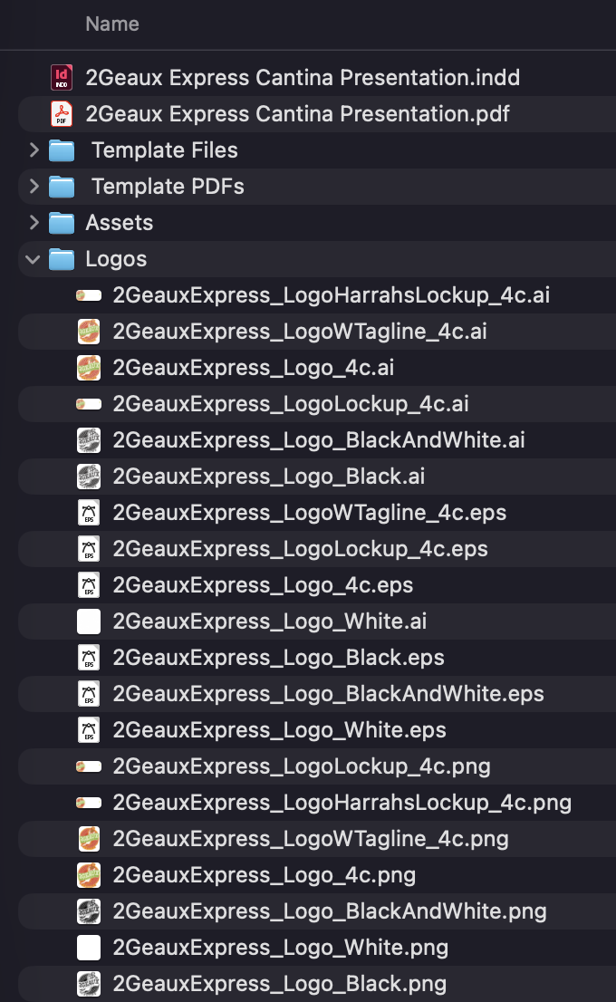The image size is (616, 1002).
Task: Click icon of Logo_Black.ai file
Action: [89, 477]
